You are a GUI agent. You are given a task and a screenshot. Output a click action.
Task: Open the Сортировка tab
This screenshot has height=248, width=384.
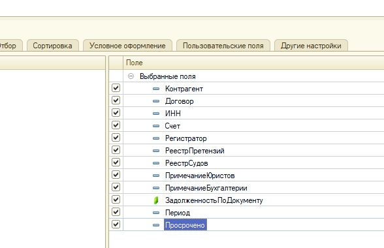pyautogui.click(x=53, y=46)
